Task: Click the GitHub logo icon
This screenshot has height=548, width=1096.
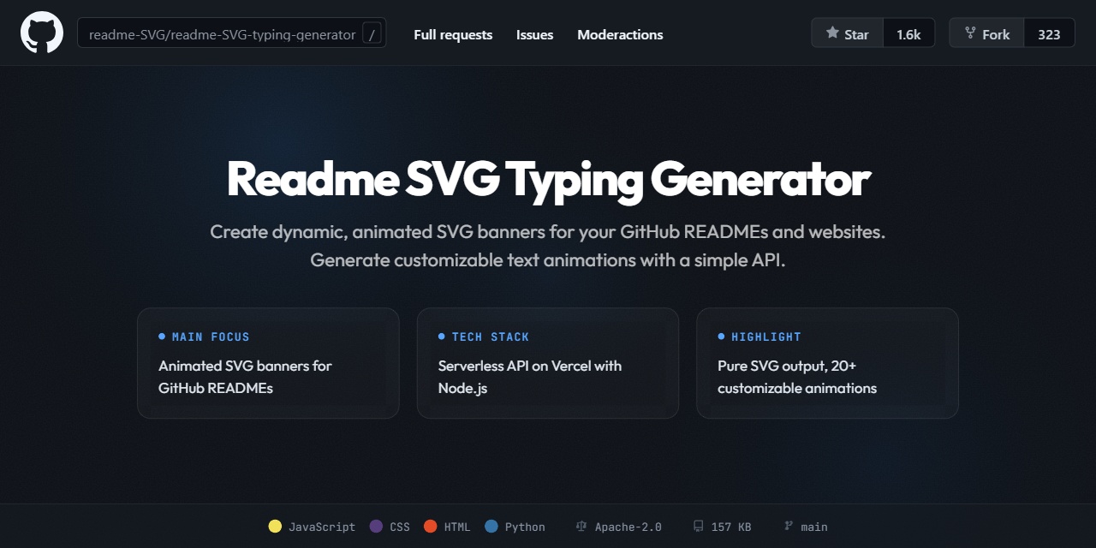Action: [x=41, y=33]
